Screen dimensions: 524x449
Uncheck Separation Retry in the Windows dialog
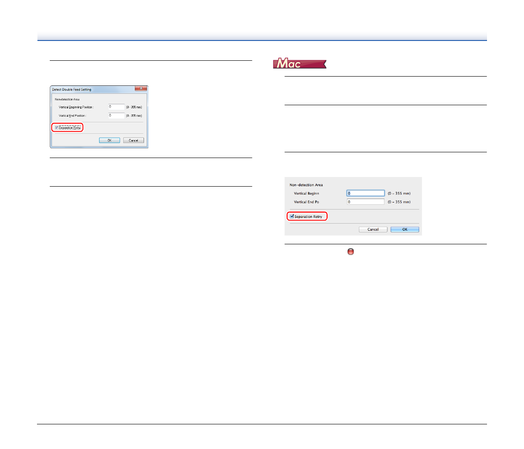pos(57,128)
